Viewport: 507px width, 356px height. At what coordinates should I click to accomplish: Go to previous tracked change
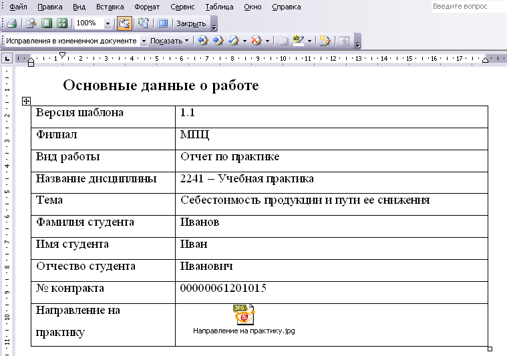tap(203, 41)
